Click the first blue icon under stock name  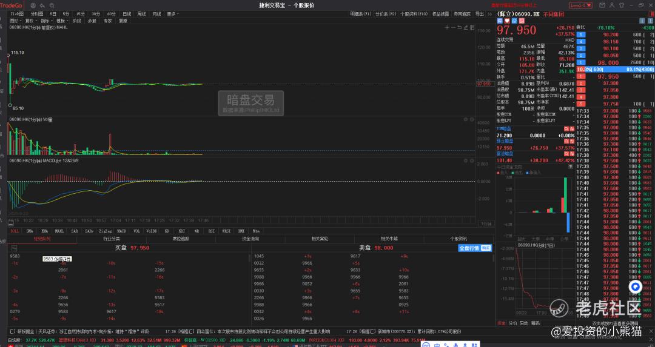click(500, 21)
